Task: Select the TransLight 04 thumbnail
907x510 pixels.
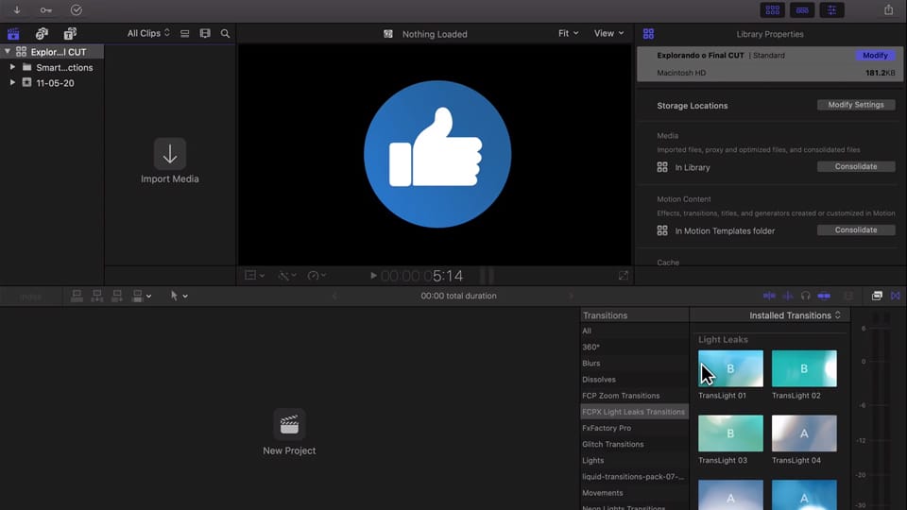Action: click(804, 433)
